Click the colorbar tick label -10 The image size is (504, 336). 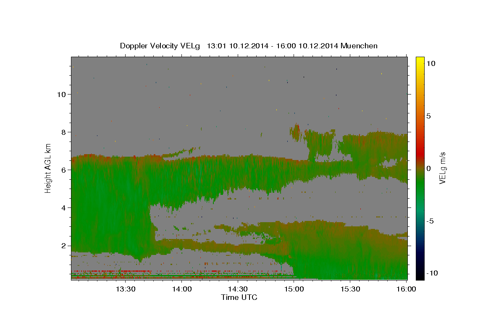tap(432, 273)
